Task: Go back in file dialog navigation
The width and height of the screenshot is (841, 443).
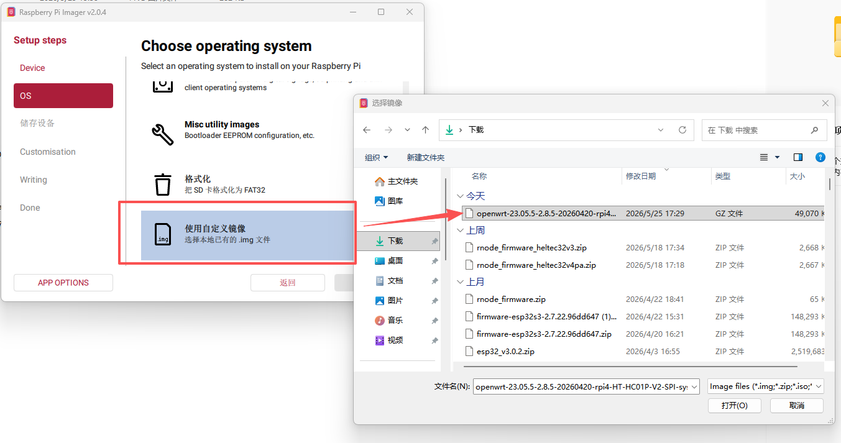Action: pos(367,130)
